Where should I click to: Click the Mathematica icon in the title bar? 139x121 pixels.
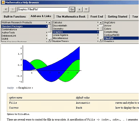[x=3, y=2]
